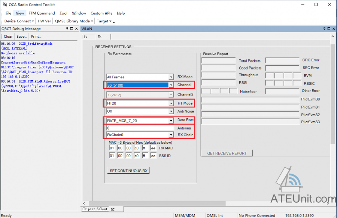Click the MSM/MDM status bar entry
Viewport: 337px width, 218px height.
tap(185, 215)
